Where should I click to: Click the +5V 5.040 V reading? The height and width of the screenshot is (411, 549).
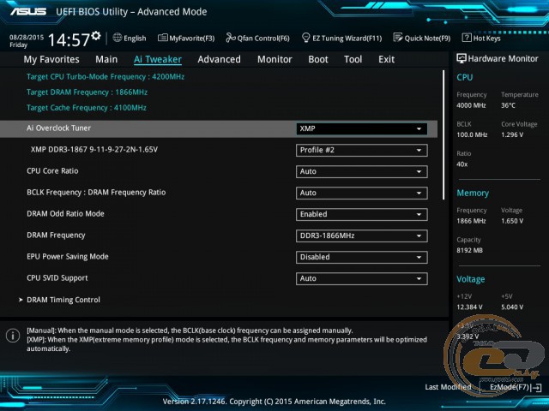[512, 307]
